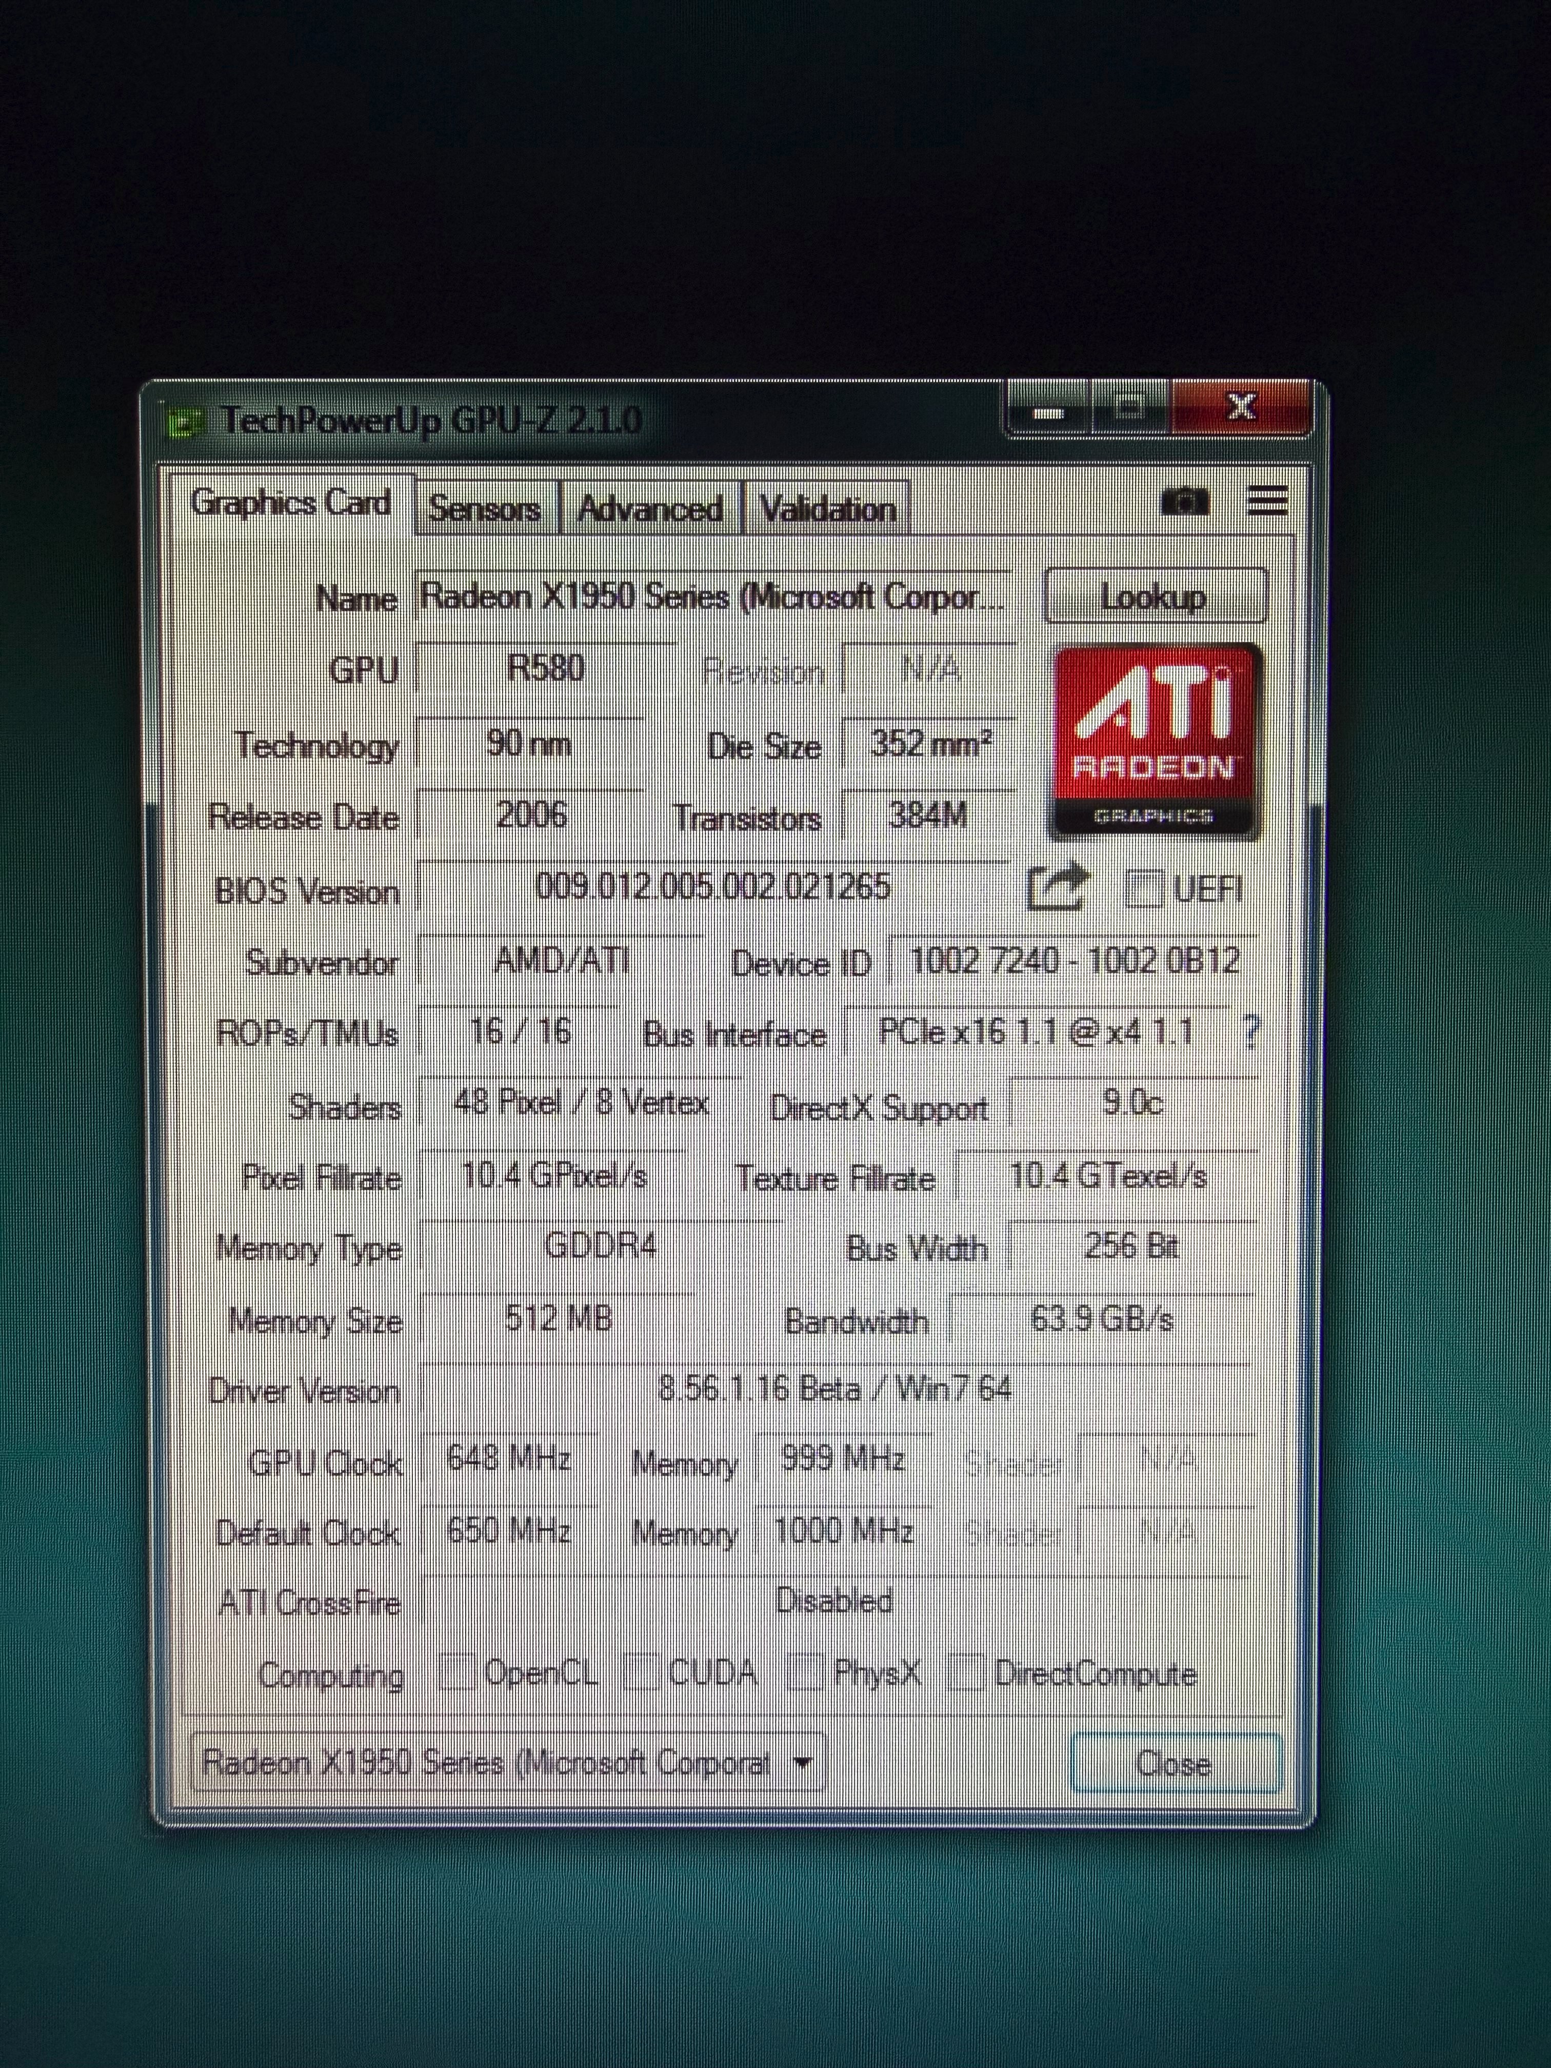The height and width of the screenshot is (2068, 1551).
Task: Click the Device ID value field
Action: (x=1073, y=960)
